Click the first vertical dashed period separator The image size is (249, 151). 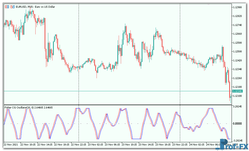[79, 53]
